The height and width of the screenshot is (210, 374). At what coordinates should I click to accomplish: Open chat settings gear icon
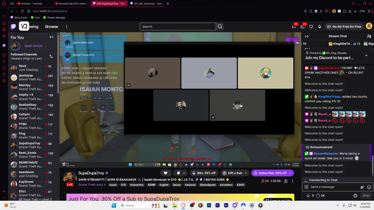pos(355,196)
